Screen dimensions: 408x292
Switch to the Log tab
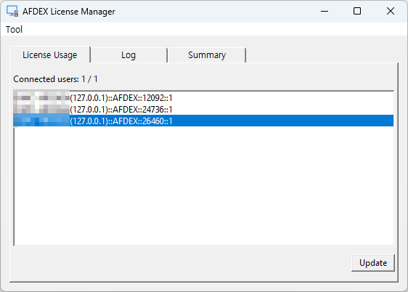coord(128,55)
